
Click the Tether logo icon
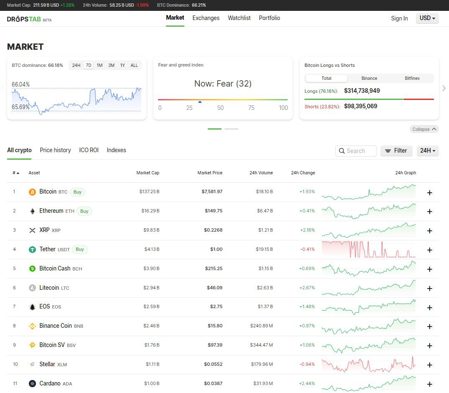point(32,250)
